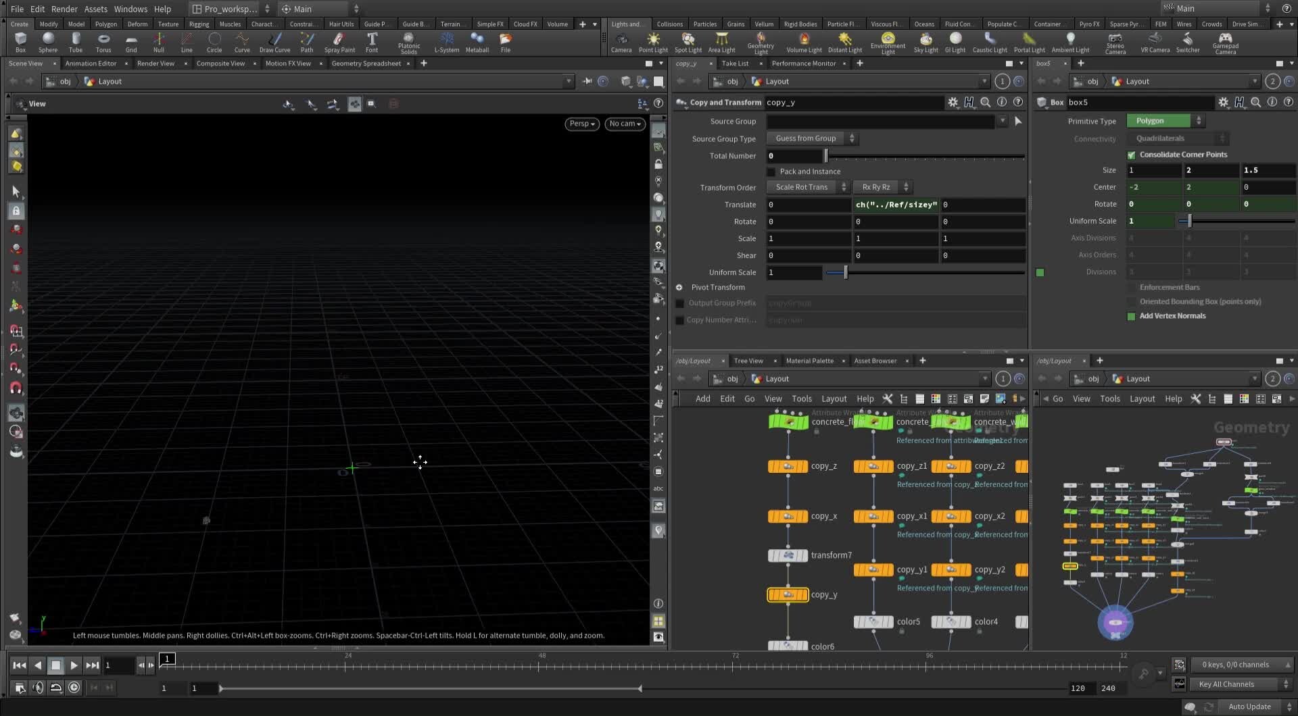This screenshot has width=1298, height=716.
Task: Enable the Pack and Instance checkbox
Action: 771,171
